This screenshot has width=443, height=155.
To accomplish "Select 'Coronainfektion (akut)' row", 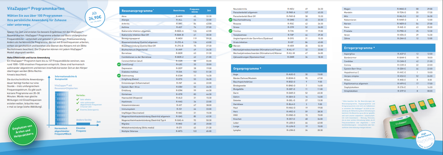I will click(167, 60).
